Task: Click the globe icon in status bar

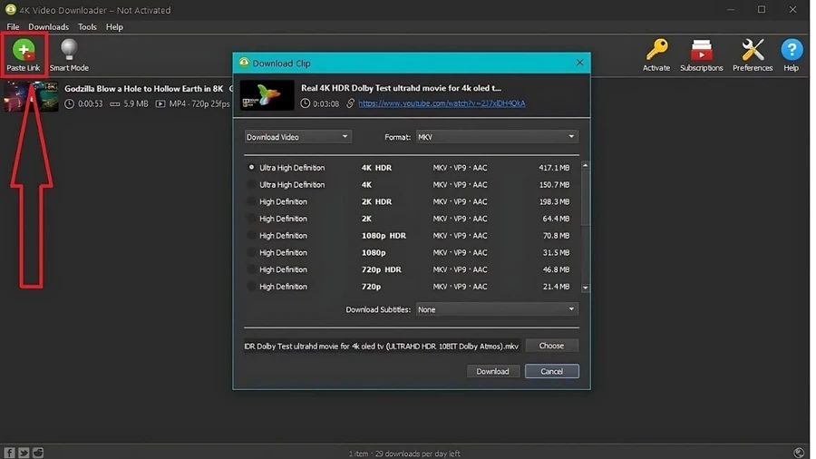Action: [x=799, y=453]
